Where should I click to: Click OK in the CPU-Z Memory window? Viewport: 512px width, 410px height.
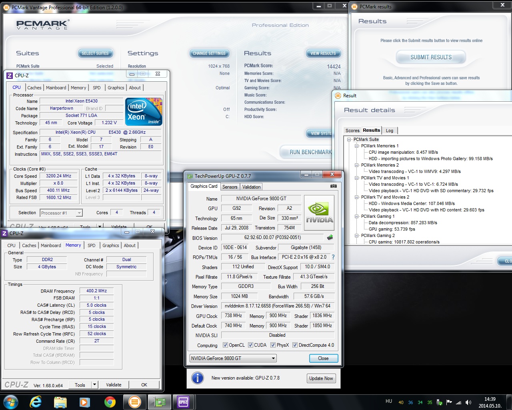coord(144,385)
